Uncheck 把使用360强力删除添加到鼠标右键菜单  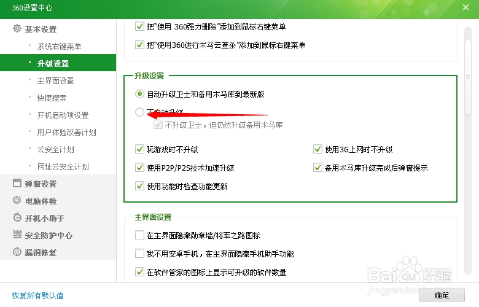pos(139,26)
